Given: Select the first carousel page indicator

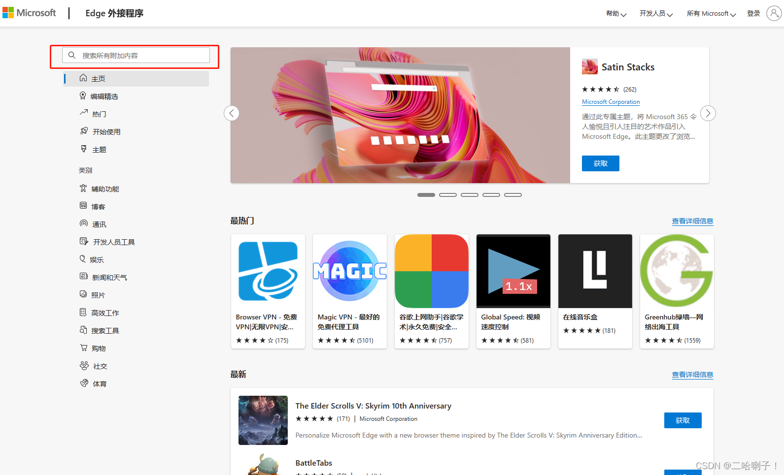Looking at the screenshot, I should [426, 195].
